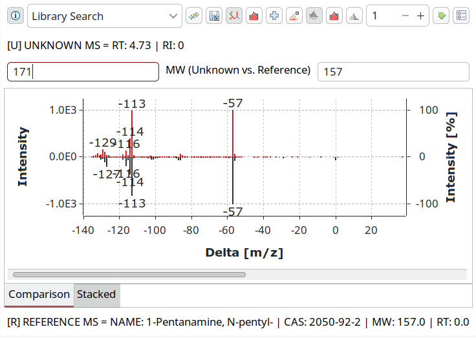Click the red and black bars icon after mirrored spectrum
476x338 pixels.
tap(334, 16)
